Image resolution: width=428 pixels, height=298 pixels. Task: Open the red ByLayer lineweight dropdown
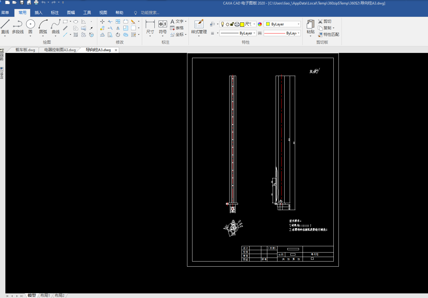282,33
